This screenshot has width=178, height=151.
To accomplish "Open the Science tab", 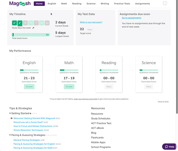I will click(x=91, y=4).
